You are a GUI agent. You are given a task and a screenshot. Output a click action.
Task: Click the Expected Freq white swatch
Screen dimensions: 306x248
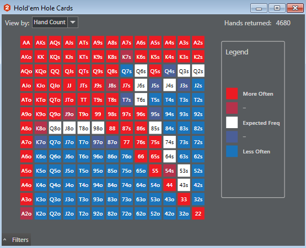pyautogui.click(x=232, y=123)
